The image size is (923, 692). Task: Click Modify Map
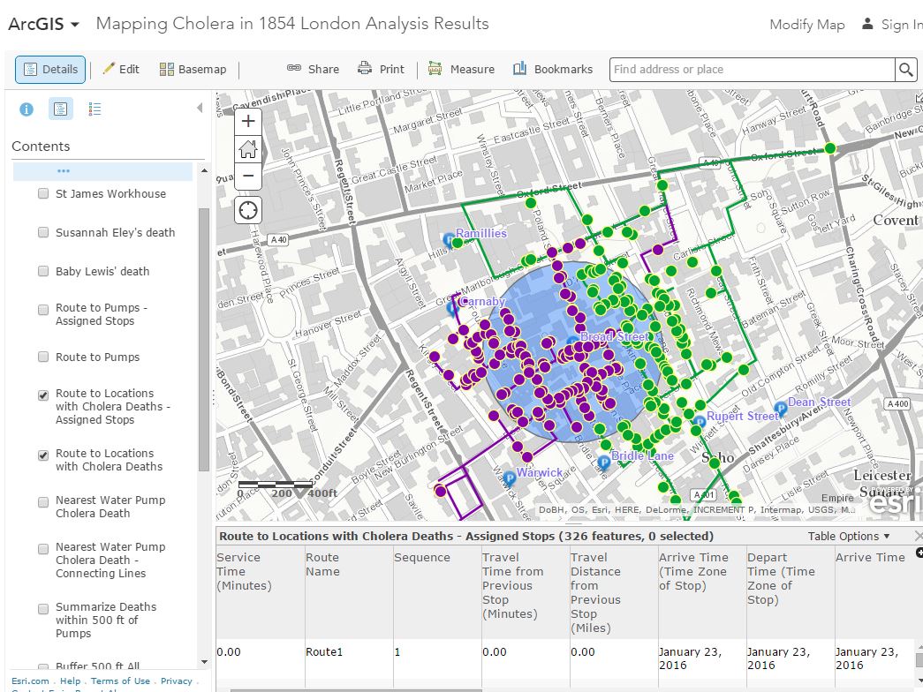[806, 25]
